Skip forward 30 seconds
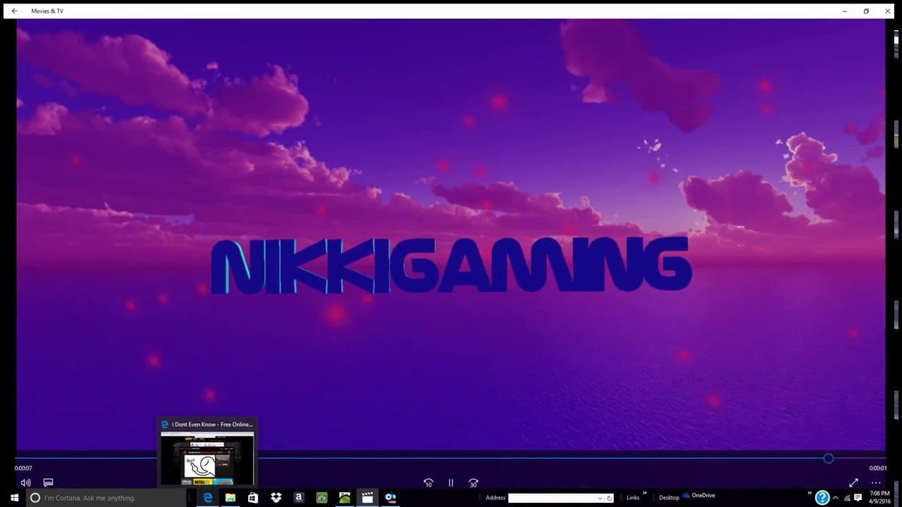The image size is (902, 507). pyautogui.click(x=474, y=483)
